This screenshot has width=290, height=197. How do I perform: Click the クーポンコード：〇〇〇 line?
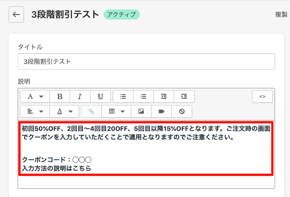[57, 159]
